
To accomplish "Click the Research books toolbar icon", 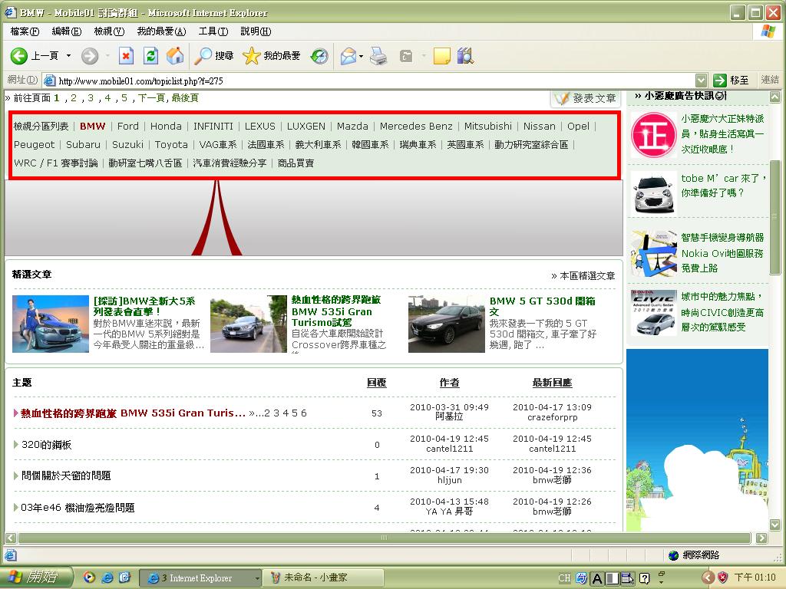I will [x=465, y=55].
